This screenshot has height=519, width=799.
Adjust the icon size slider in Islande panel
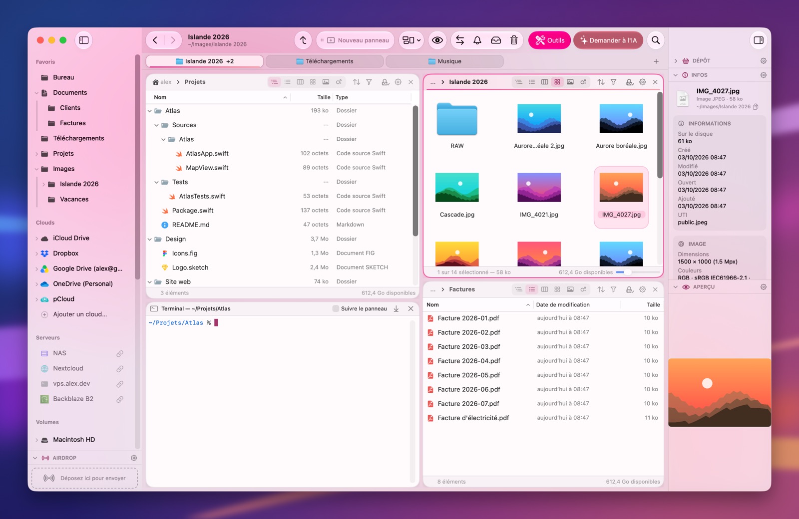tap(638, 272)
